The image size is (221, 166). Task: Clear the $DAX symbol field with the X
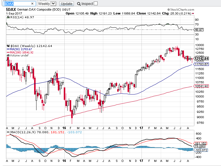click(32, 4)
